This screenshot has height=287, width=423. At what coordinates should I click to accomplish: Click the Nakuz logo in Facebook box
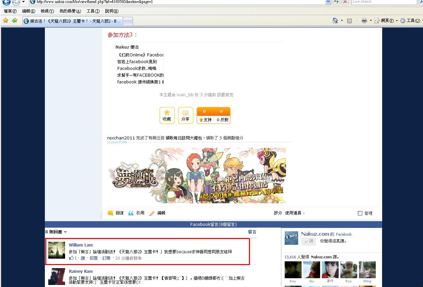(x=291, y=238)
